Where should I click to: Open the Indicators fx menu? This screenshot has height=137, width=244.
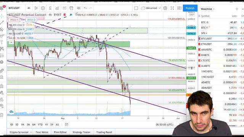pyautogui.click(x=50, y=8)
